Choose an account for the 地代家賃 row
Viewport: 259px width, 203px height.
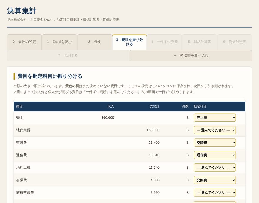tap(215, 130)
